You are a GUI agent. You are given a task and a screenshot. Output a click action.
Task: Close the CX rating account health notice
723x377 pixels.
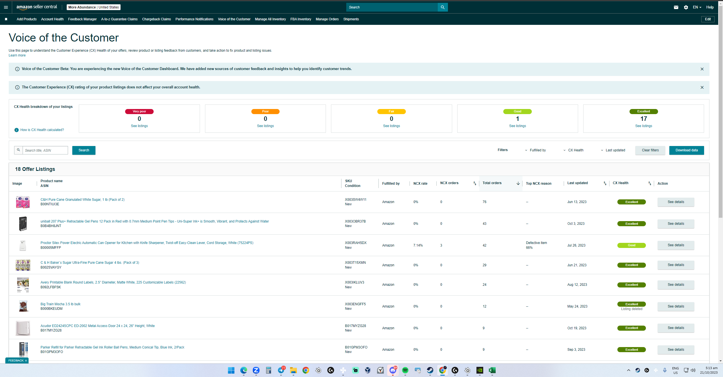[702, 88]
